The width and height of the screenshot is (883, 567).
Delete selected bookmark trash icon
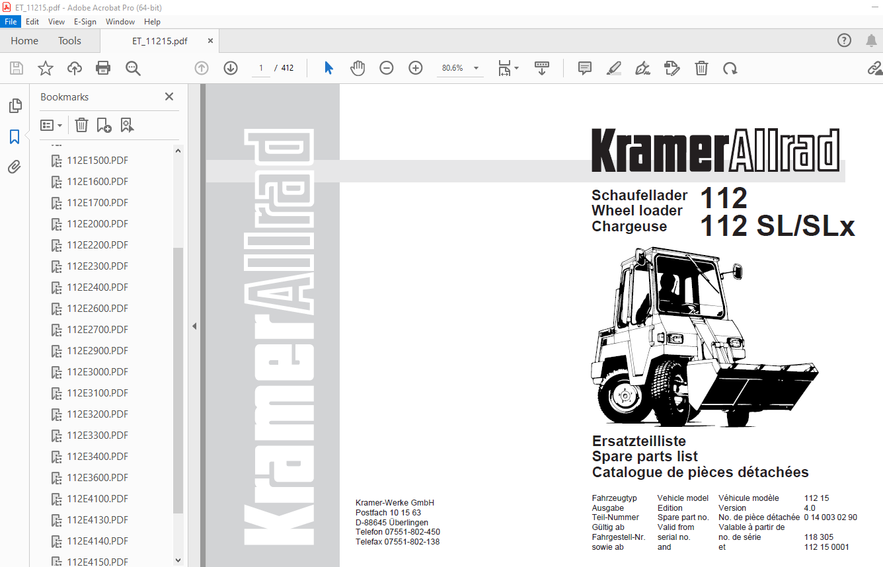coord(81,125)
